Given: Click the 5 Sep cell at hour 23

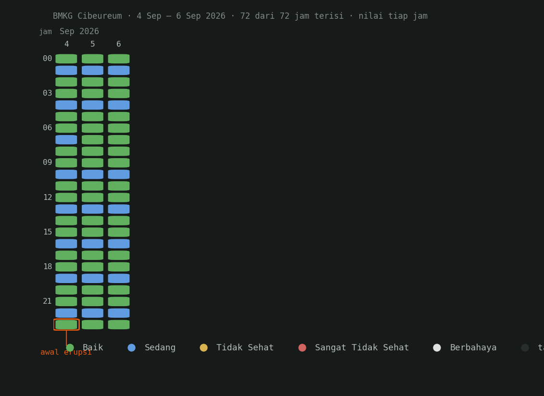Looking at the screenshot, I should [x=93, y=324].
